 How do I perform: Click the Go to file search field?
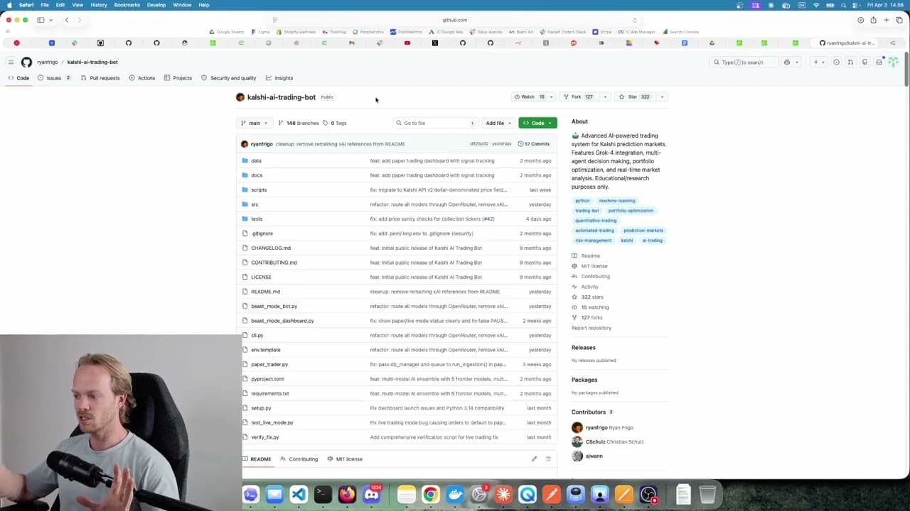pyautogui.click(x=435, y=123)
